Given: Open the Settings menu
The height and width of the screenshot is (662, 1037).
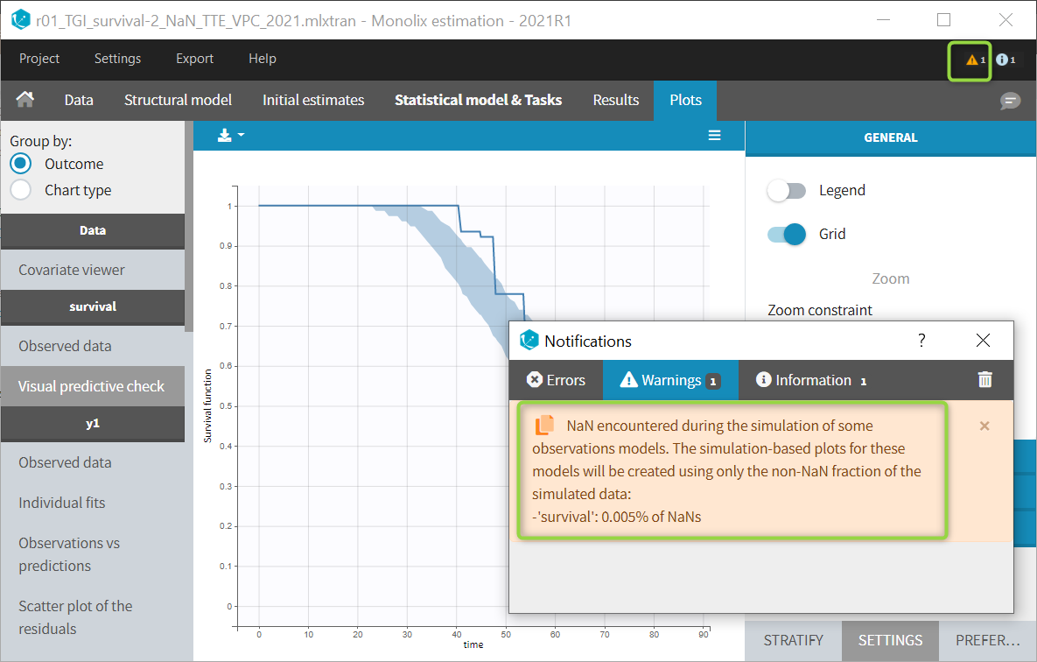Looking at the screenshot, I should [x=117, y=59].
